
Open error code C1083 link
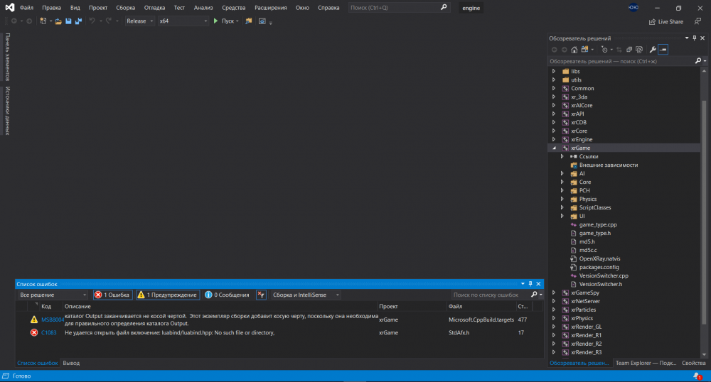pyautogui.click(x=48, y=332)
